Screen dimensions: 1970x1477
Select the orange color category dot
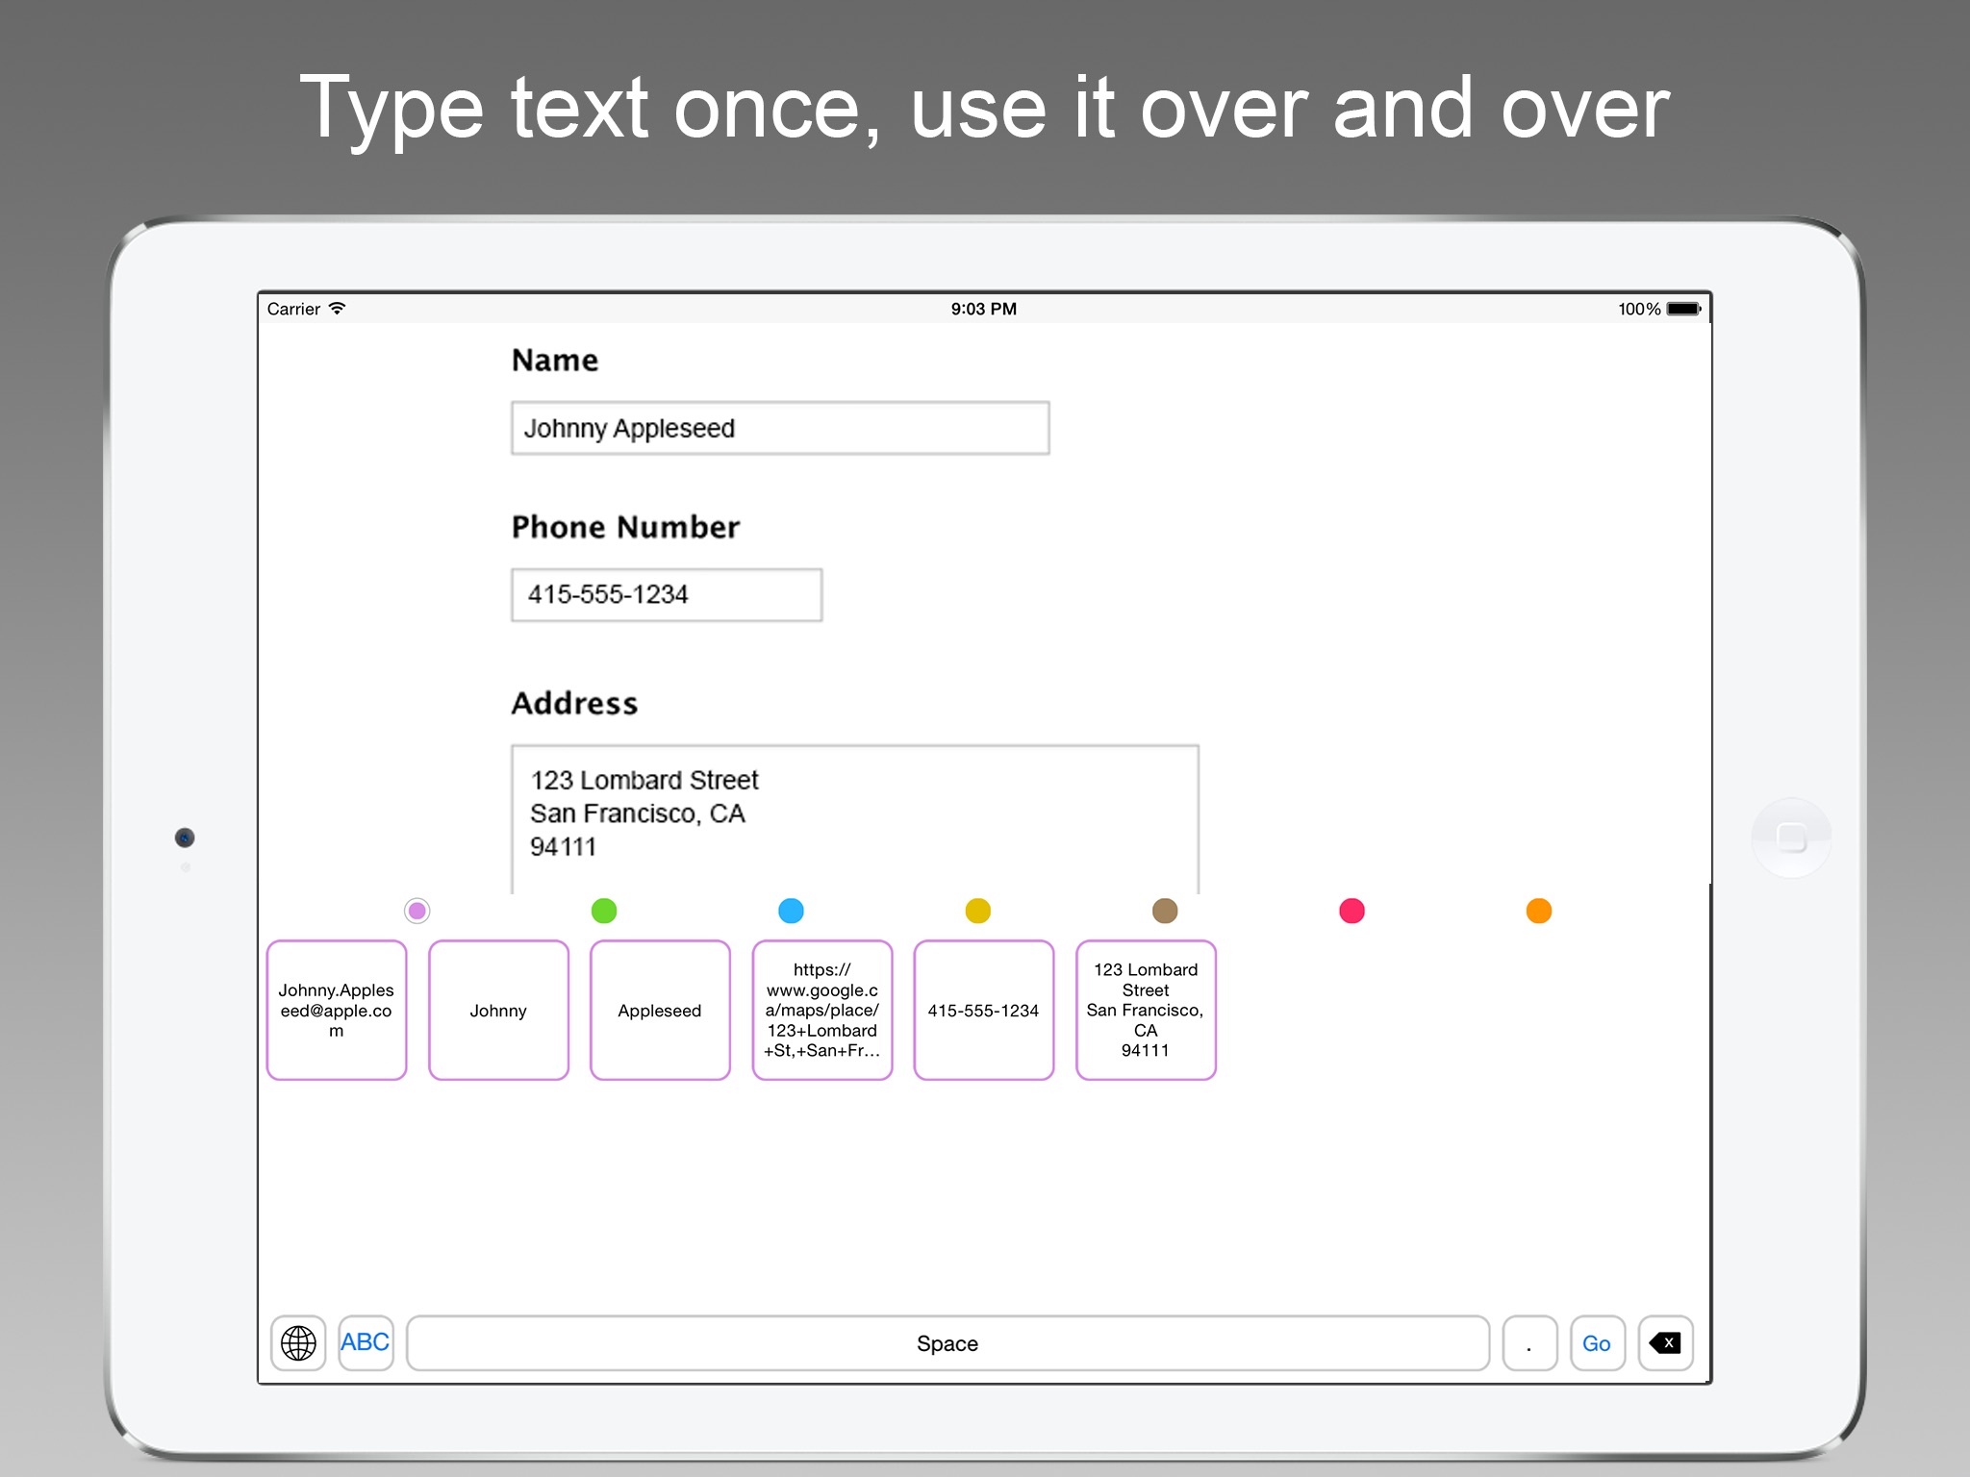(x=1539, y=911)
